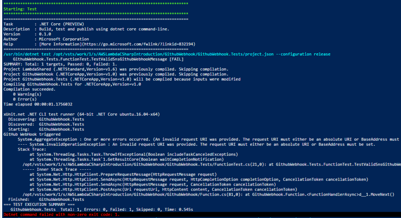Click 'Time elapsed 00:00:01.1756032' line

[x=38, y=104]
